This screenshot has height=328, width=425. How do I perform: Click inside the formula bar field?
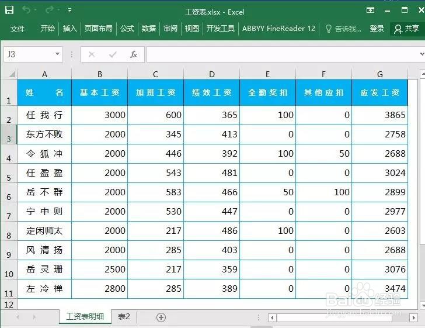tap(283, 54)
